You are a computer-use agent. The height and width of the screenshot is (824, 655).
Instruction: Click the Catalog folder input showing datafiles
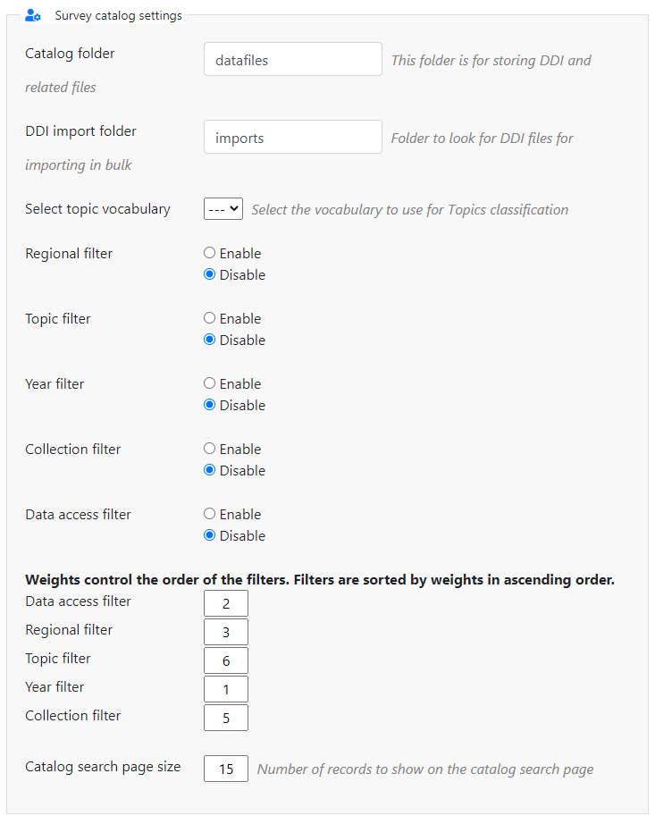293,59
